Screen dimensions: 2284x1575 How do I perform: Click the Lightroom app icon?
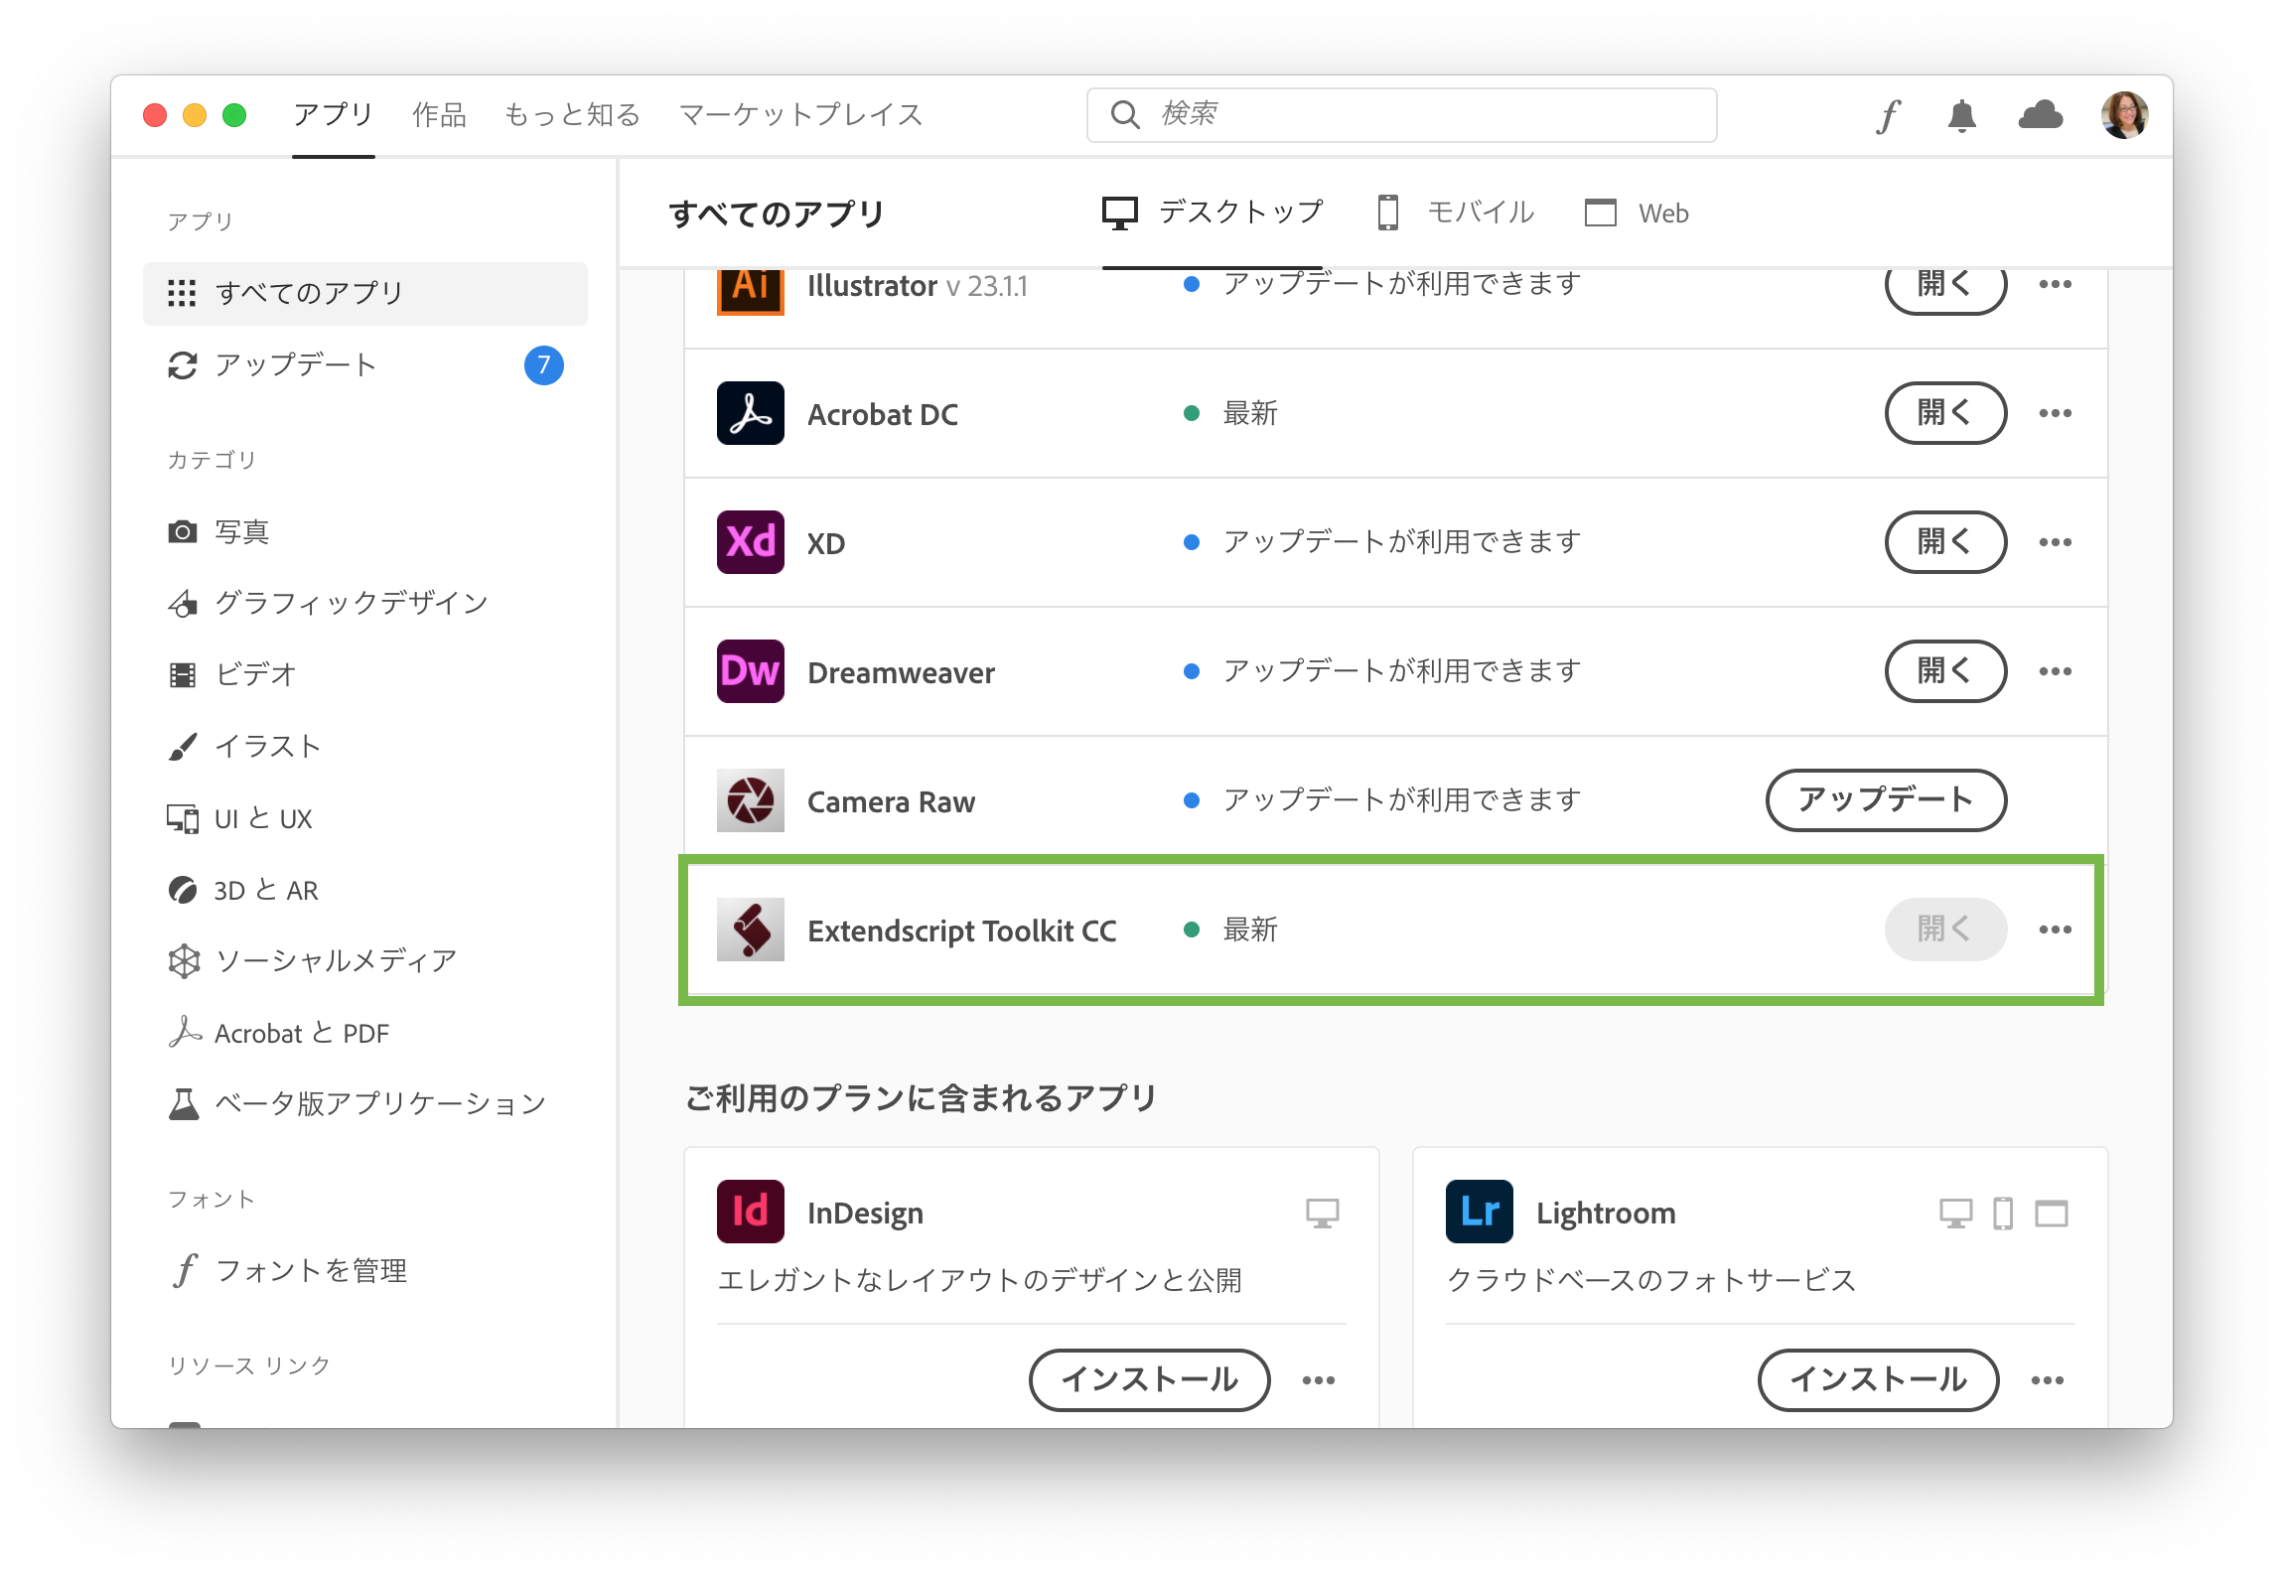pyautogui.click(x=1479, y=1212)
